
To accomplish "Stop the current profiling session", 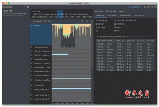I will click(24, 7).
